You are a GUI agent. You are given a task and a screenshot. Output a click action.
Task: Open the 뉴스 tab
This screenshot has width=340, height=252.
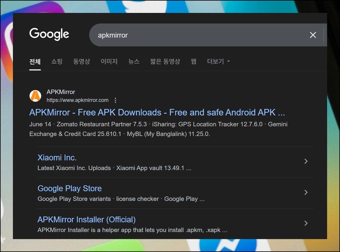point(134,61)
